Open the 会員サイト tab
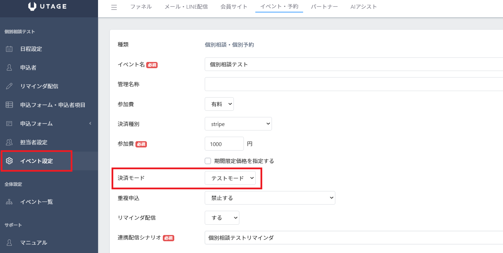The width and height of the screenshot is (503, 253). pos(234,7)
